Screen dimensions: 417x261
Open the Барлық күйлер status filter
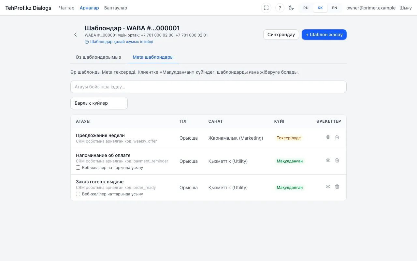[99, 103]
